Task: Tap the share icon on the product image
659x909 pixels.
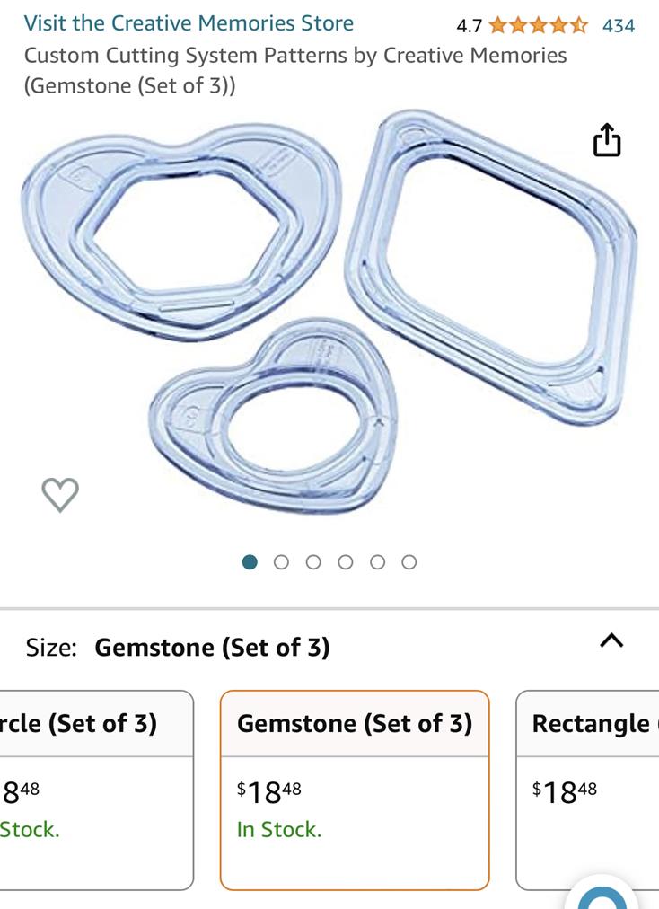Action: coord(607,140)
